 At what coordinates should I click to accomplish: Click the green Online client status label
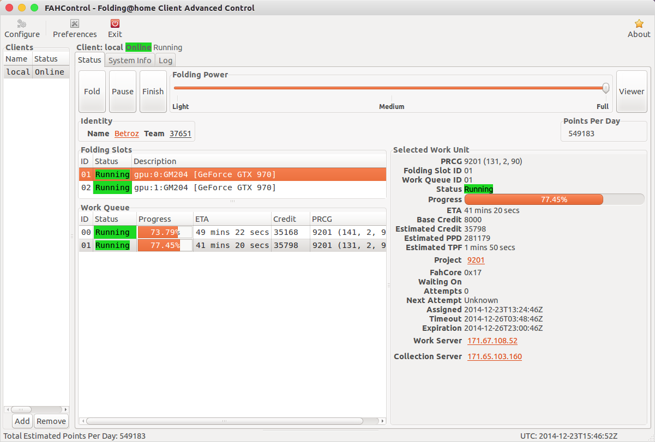(x=139, y=47)
